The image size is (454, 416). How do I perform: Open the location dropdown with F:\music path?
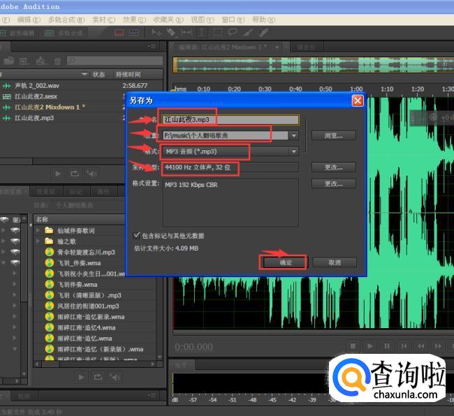(x=294, y=135)
